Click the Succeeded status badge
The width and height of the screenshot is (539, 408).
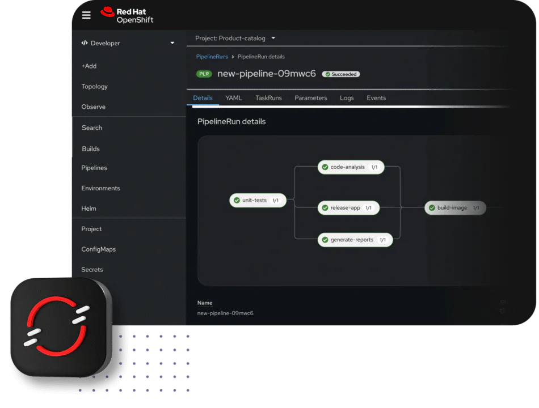tap(340, 74)
